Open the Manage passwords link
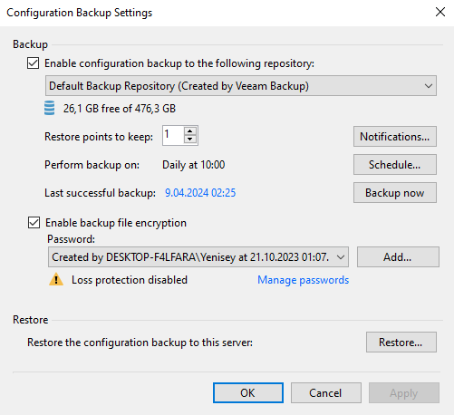 (x=303, y=280)
